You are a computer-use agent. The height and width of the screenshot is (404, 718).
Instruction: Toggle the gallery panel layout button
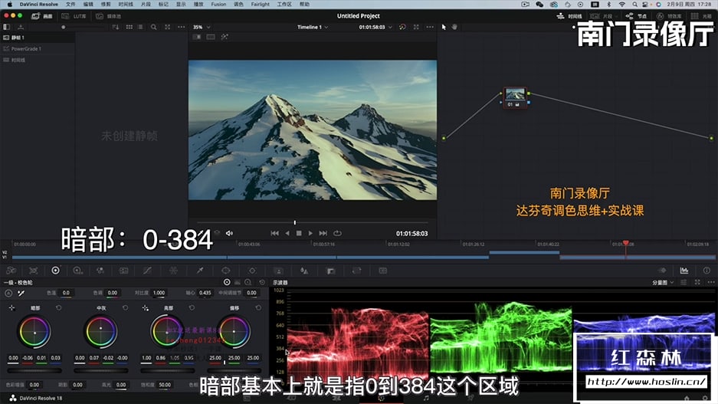point(6,27)
